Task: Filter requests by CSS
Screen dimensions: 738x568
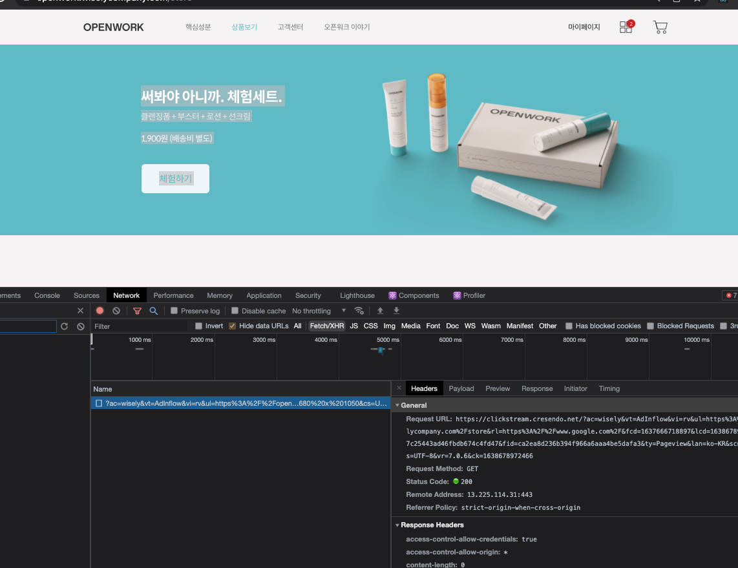Action: pyautogui.click(x=371, y=326)
